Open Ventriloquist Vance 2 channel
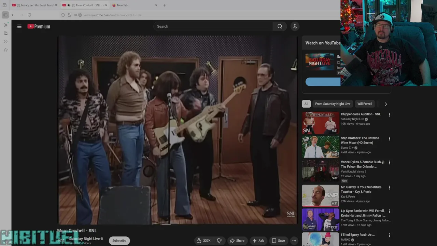Screen dimensions: 437x246 point(353,172)
